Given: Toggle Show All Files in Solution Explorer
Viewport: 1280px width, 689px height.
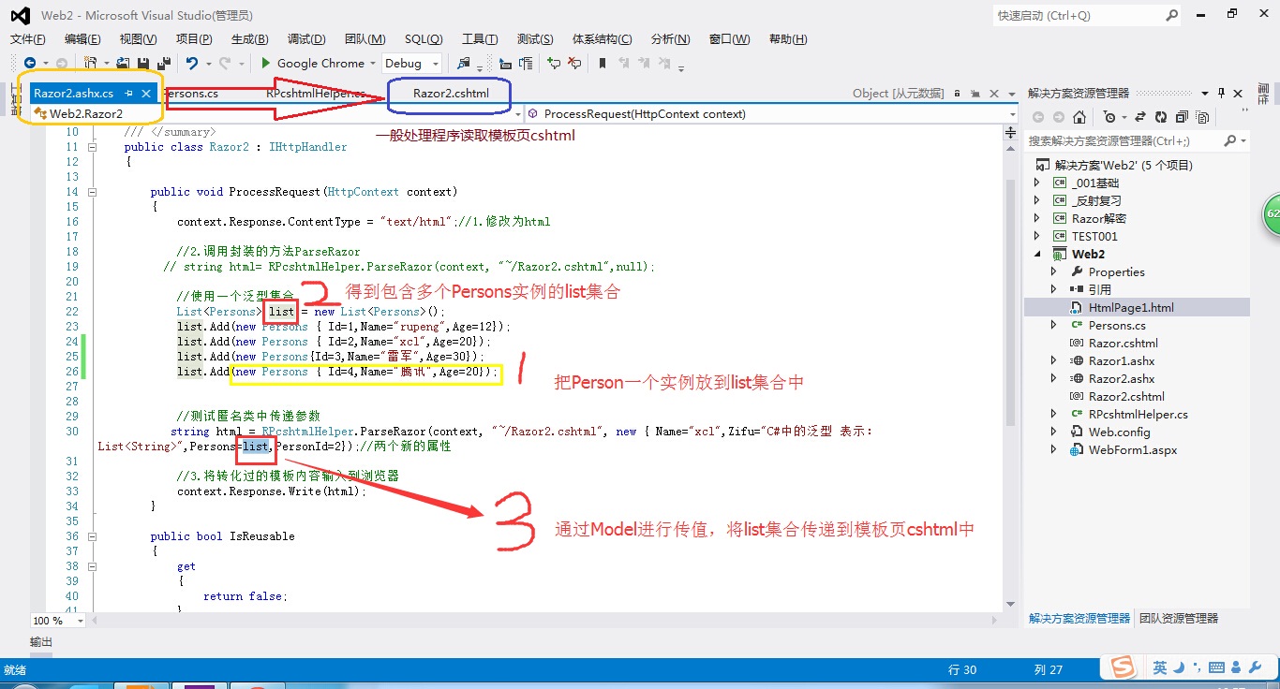Looking at the screenshot, I should pos(1202,117).
